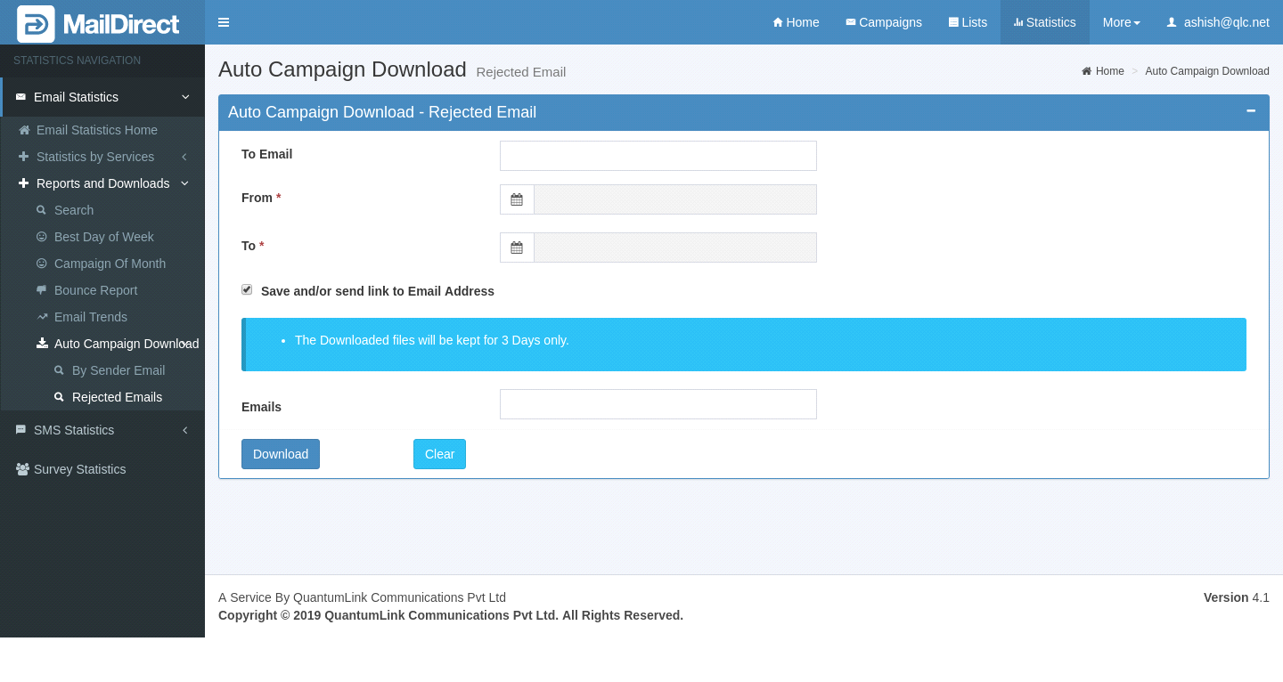The height and width of the screenshot is (682, 1283).
Task: Open Email Trends in the sidebar
Action: pos(90,317)
